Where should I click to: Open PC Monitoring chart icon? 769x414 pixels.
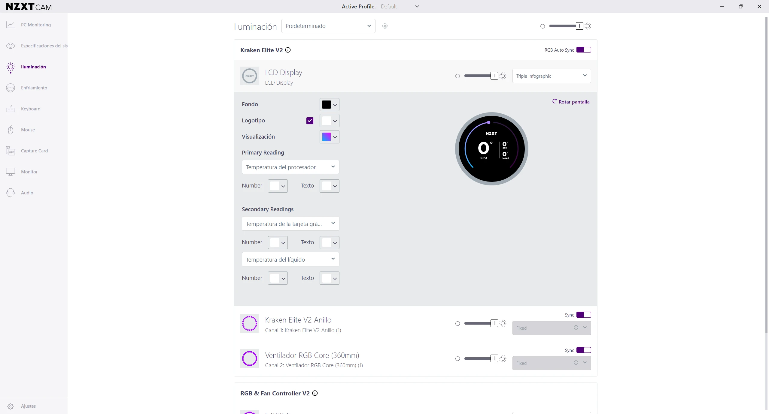click(x=11, y=25)
